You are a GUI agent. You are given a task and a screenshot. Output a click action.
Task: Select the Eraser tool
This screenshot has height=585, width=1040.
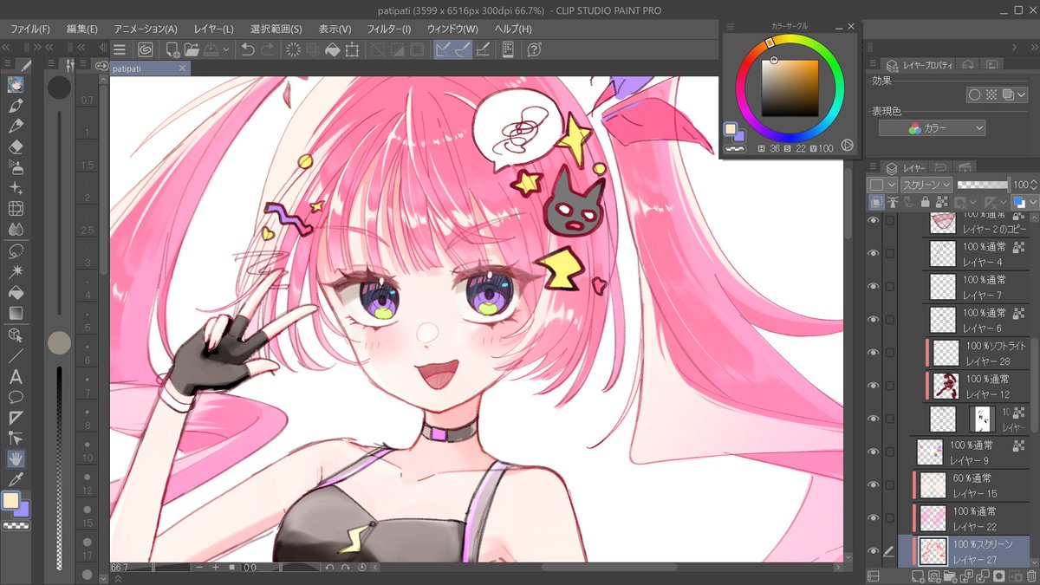(x=16, y=147)
